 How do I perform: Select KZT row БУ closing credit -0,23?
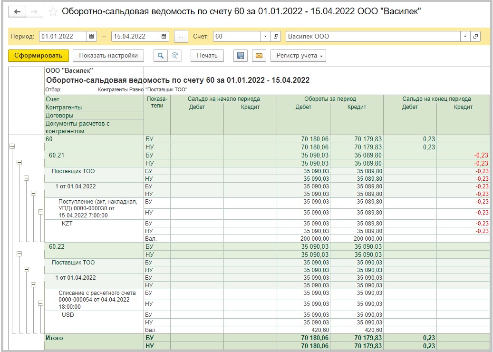click(x=463, y=224)
